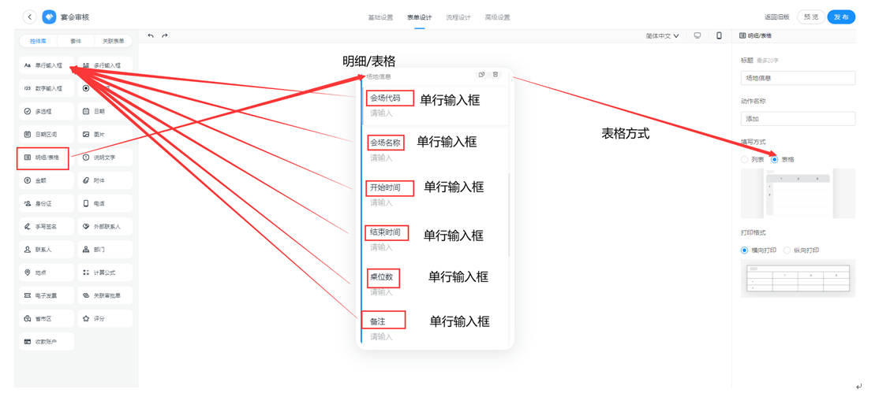Click the 标题 input containing 场地信息
The width and height of the screenshot is (890, 408).
point(798,78)
